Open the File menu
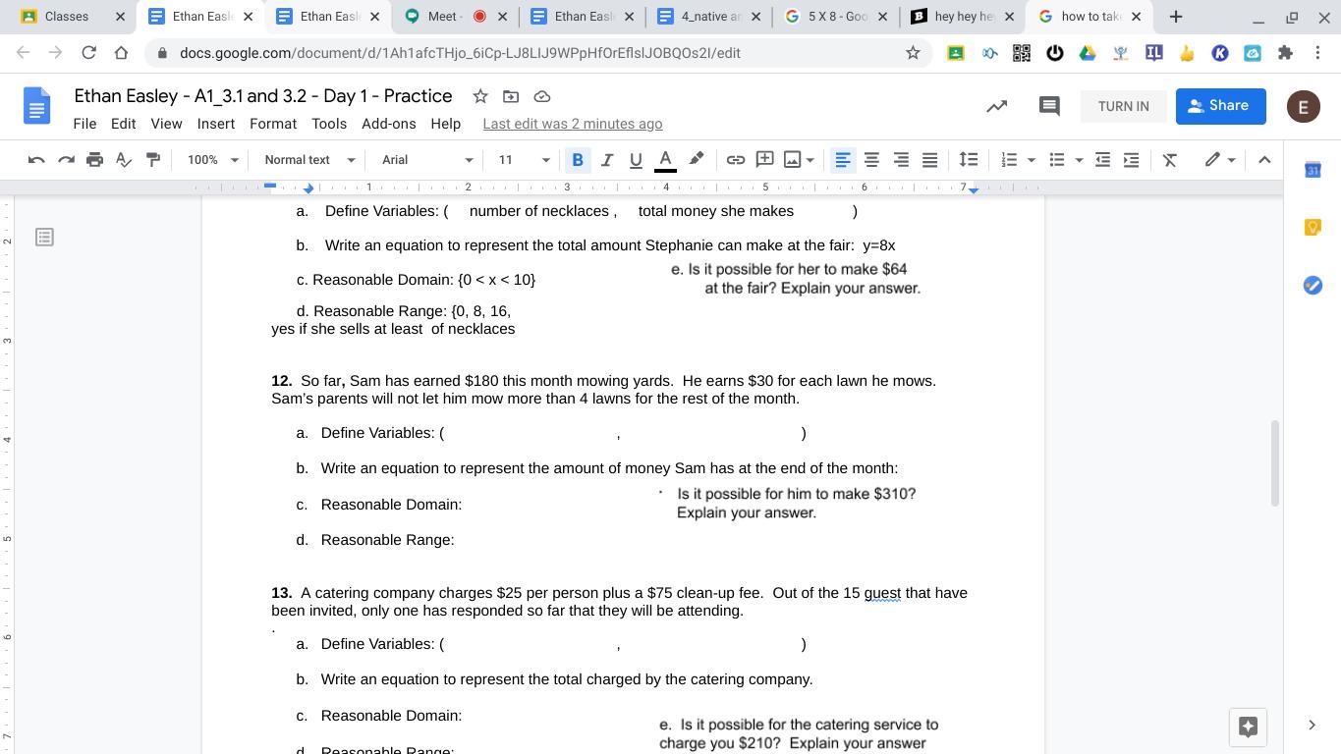This screenshot has width=1341, height=754. tap(84, 124)
